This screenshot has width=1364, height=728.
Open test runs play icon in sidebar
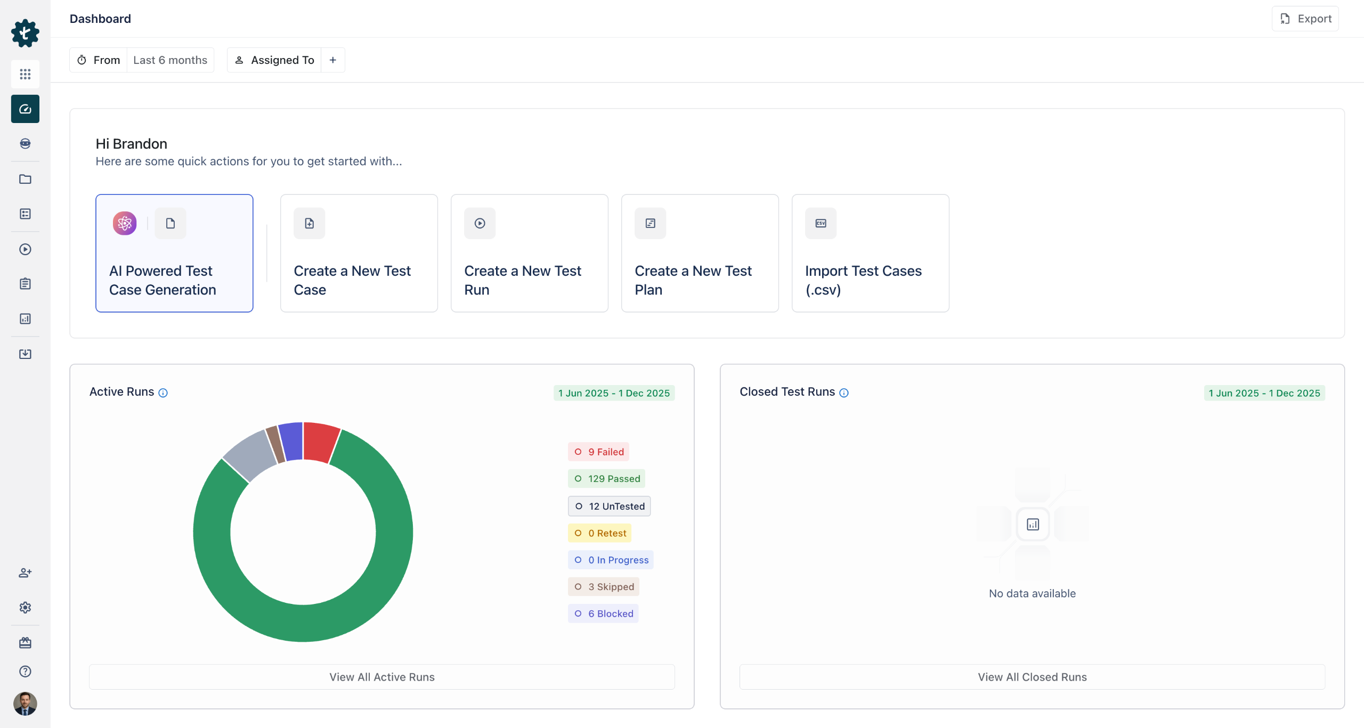tap(25, 249)
